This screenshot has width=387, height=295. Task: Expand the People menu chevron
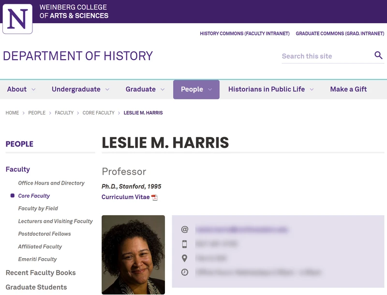click(x=210, y=90)
